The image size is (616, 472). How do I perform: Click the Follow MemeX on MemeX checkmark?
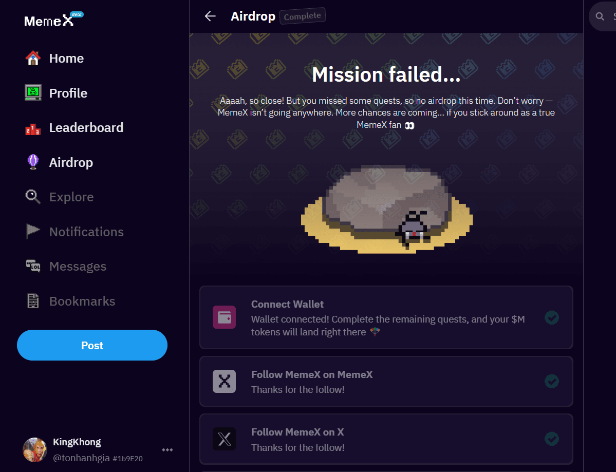point(552,381)
